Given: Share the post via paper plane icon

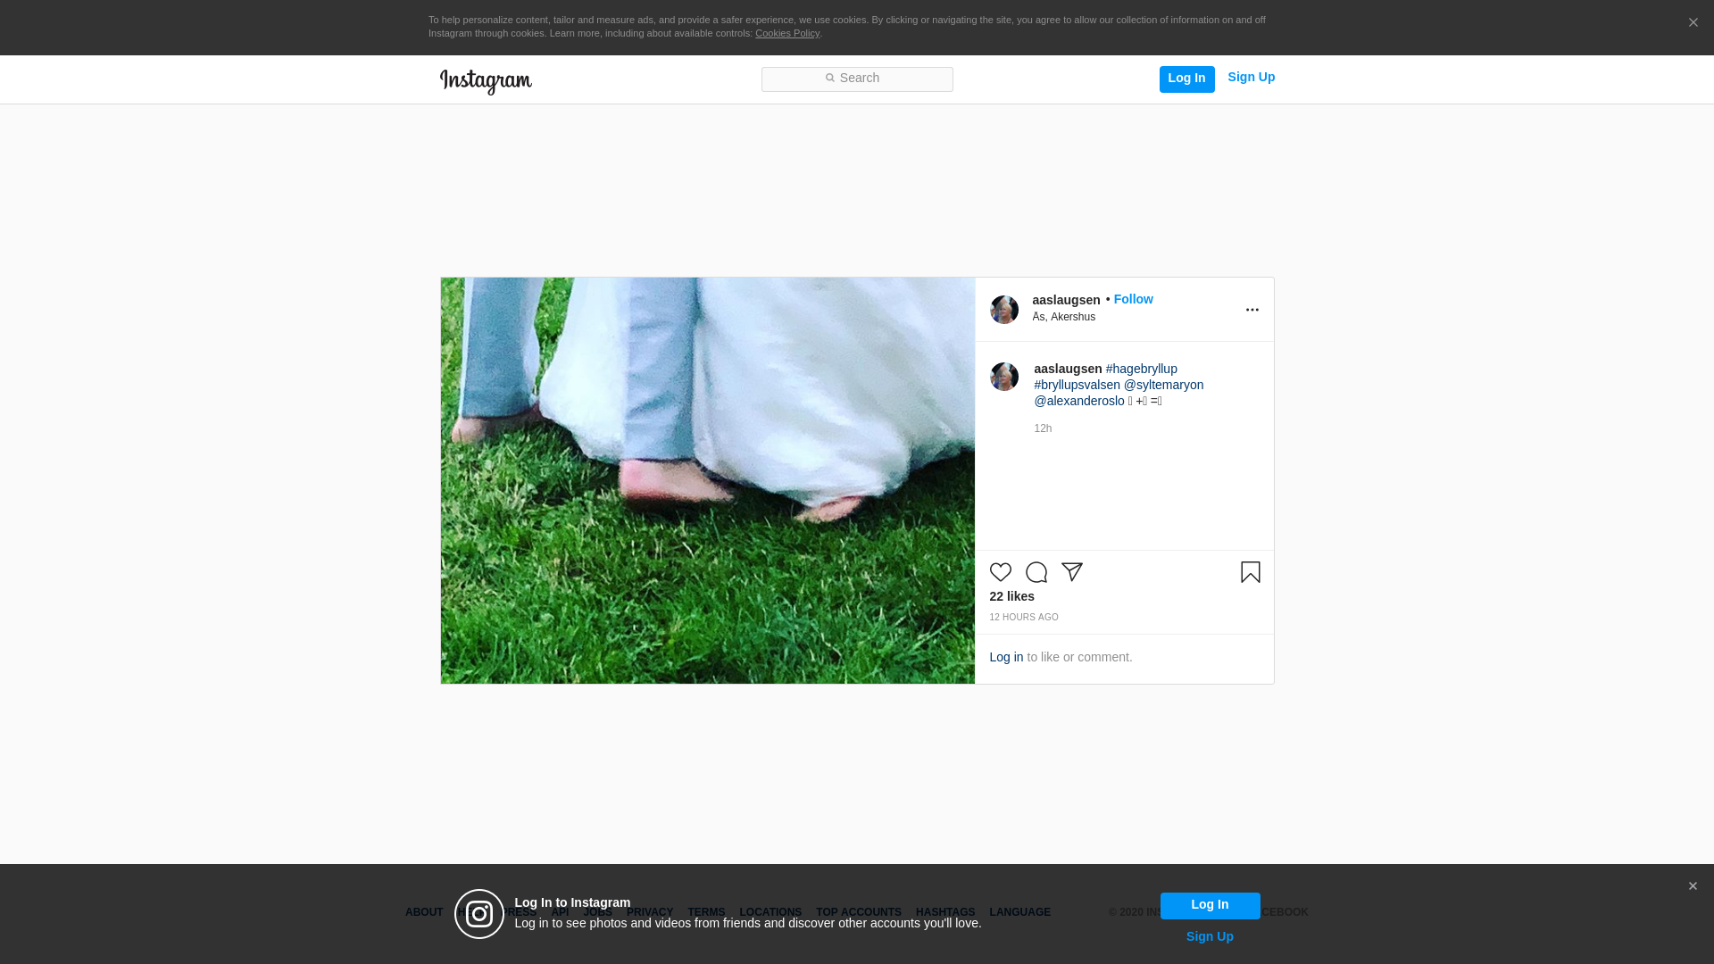Looking at the screenshot, I should click(x=1072, y=572).
